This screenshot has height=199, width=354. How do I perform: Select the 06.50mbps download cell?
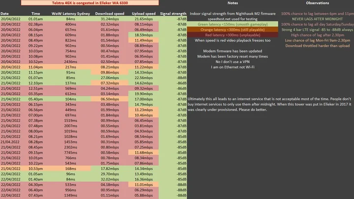tap(110, 99)
